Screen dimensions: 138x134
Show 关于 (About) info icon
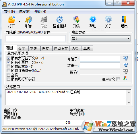[x=108, y=20]
